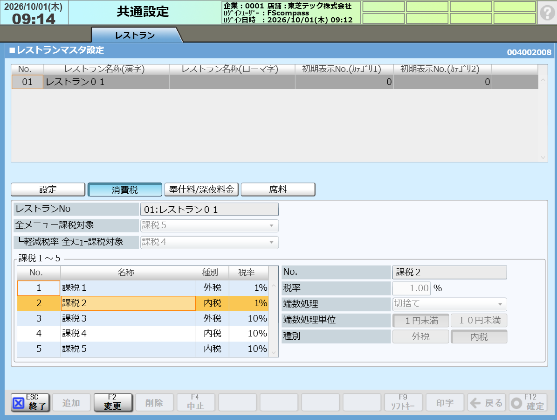Select tax row 課税3
The image size is (557, 420).
143,318
